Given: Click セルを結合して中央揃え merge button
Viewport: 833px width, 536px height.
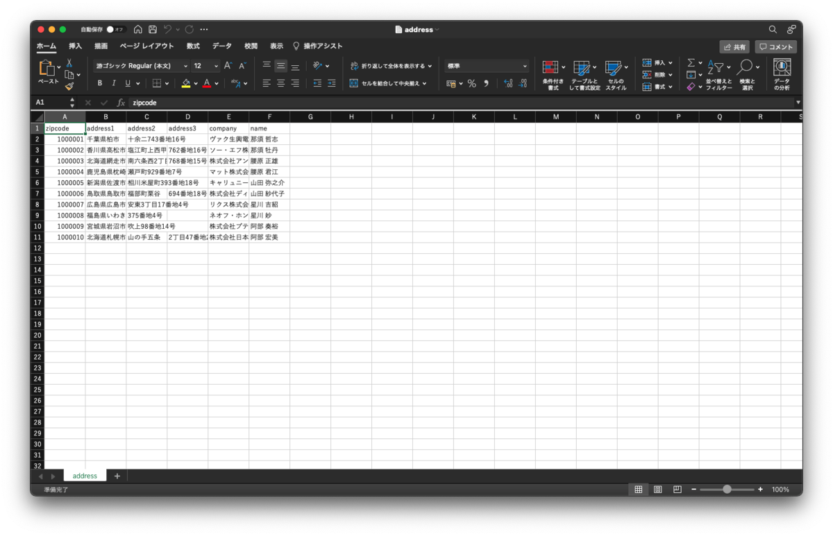Looking at the screenshot, I should point(388,83).
